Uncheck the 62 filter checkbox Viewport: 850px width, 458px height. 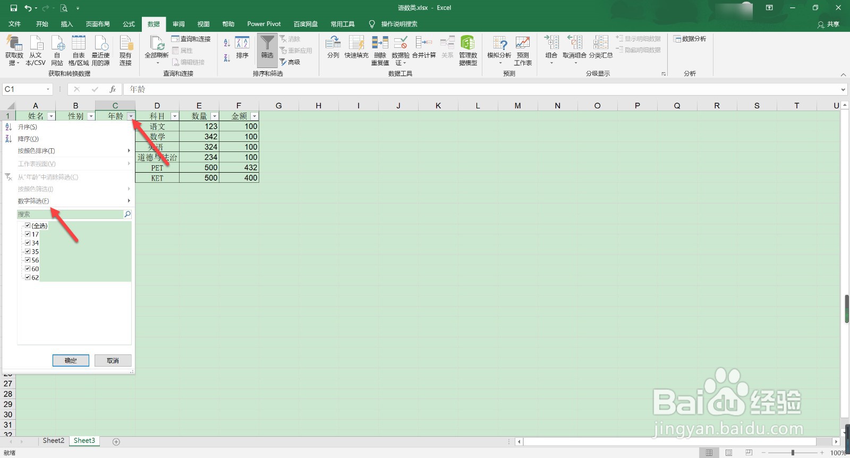pyautogui.click(x=28, y=277)
